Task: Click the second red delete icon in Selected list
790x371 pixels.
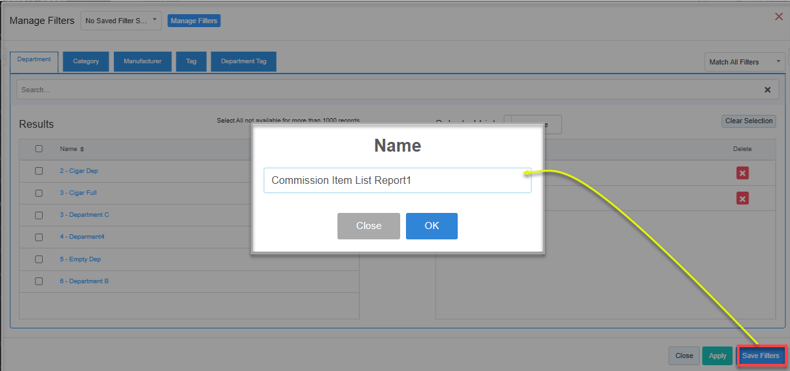Action: (742, 198)
